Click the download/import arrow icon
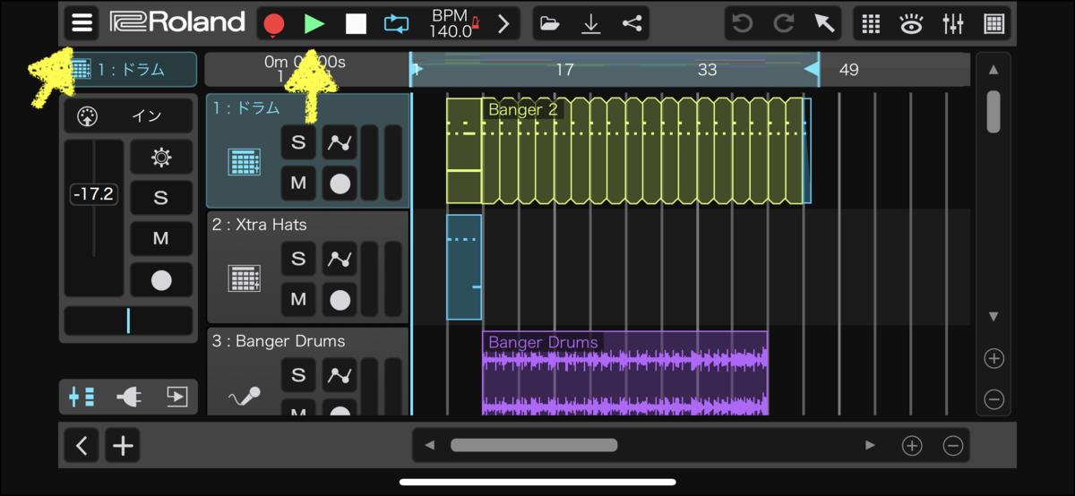This screenshot has height=496, width=1075. pos(590,24)
